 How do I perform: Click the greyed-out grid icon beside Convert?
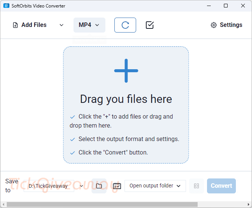click(196, 186)
